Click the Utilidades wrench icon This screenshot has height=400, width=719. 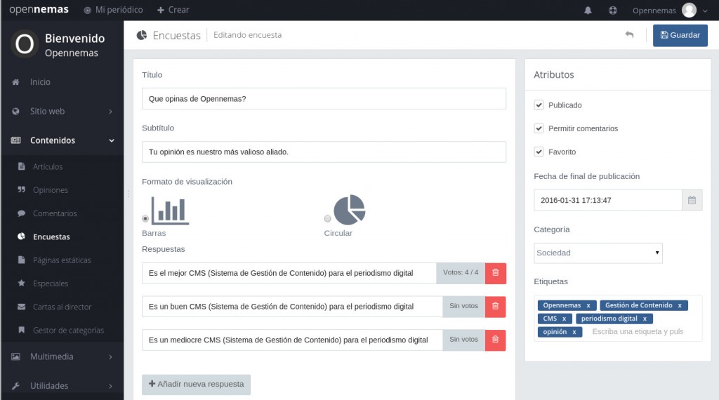tap(15, 386)
